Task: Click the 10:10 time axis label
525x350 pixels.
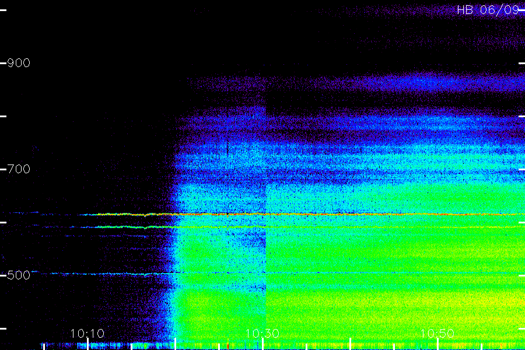Action: point(87,334)
